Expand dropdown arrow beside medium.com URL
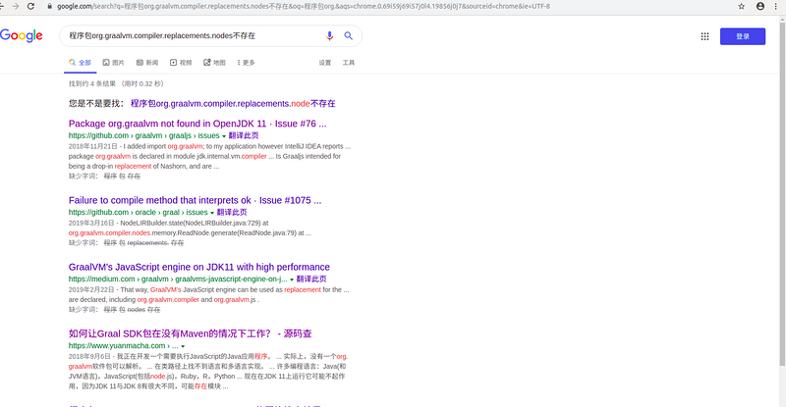 coord(292,280)
